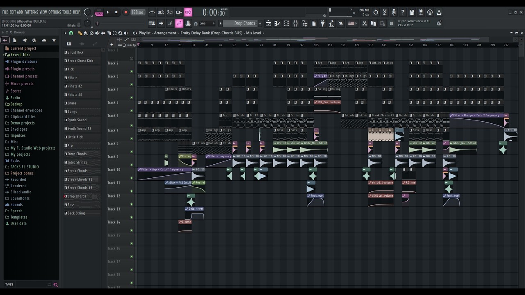This screenshot has width=525, height=295.
Task: Click the shopping cart content library icon
Action: (x=391, y=23)
